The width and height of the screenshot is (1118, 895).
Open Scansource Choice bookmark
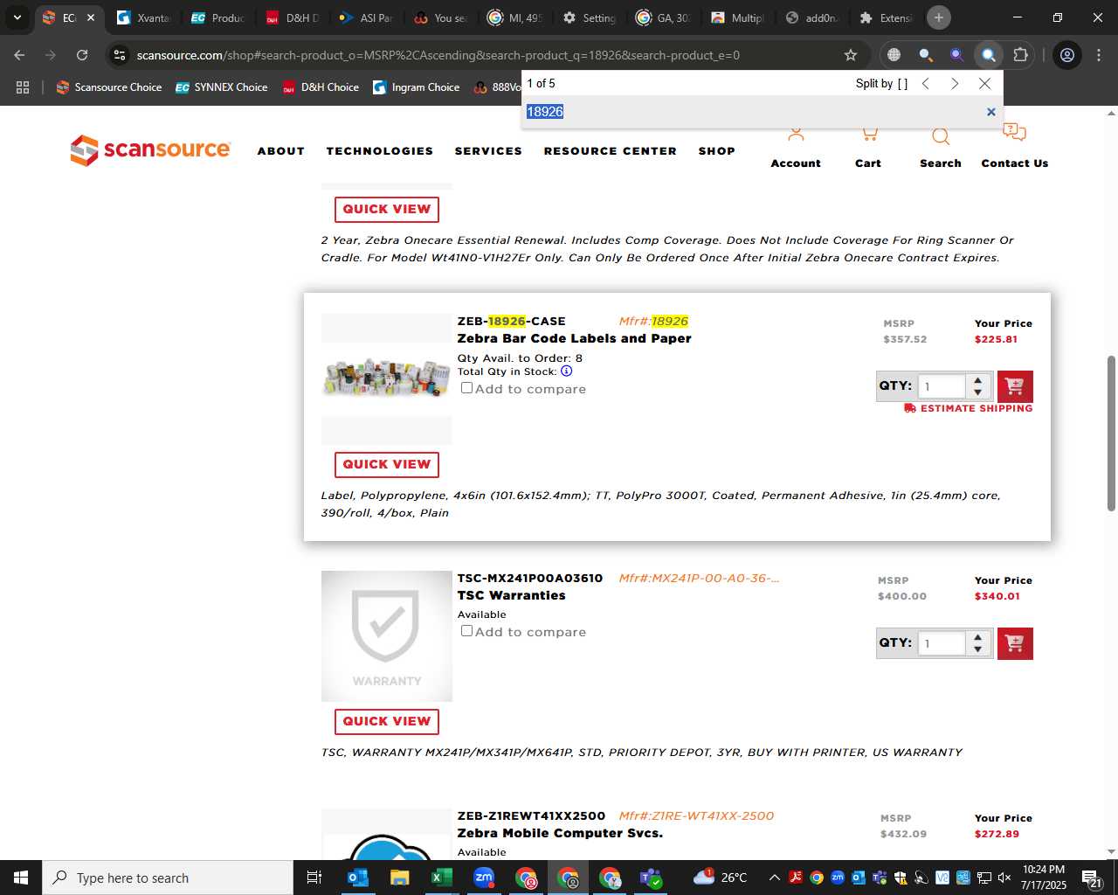coord(109,87)
